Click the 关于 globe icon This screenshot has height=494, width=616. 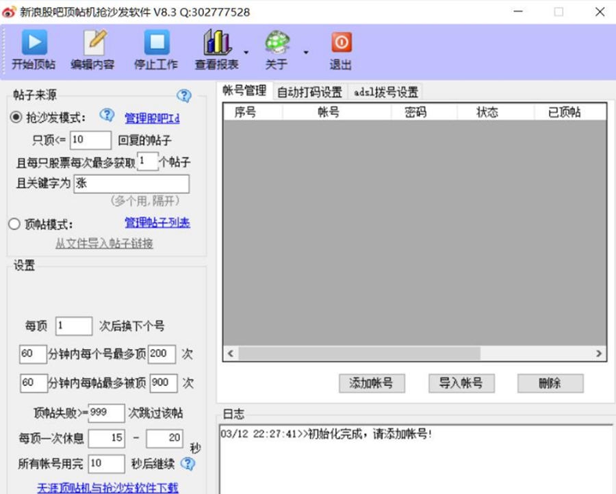277,42
